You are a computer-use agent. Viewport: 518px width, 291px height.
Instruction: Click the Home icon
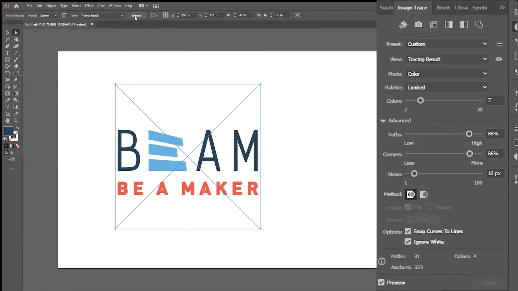(x=16, y=6)
